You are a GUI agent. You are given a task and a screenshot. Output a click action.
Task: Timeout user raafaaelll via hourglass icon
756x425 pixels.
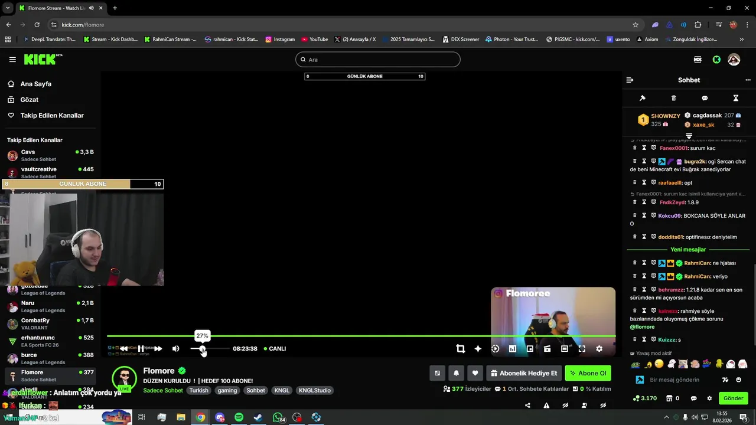click(644, 183)
